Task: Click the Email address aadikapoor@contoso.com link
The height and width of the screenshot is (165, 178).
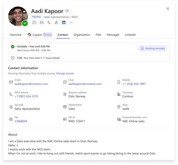Action: (x=31, y=84)
